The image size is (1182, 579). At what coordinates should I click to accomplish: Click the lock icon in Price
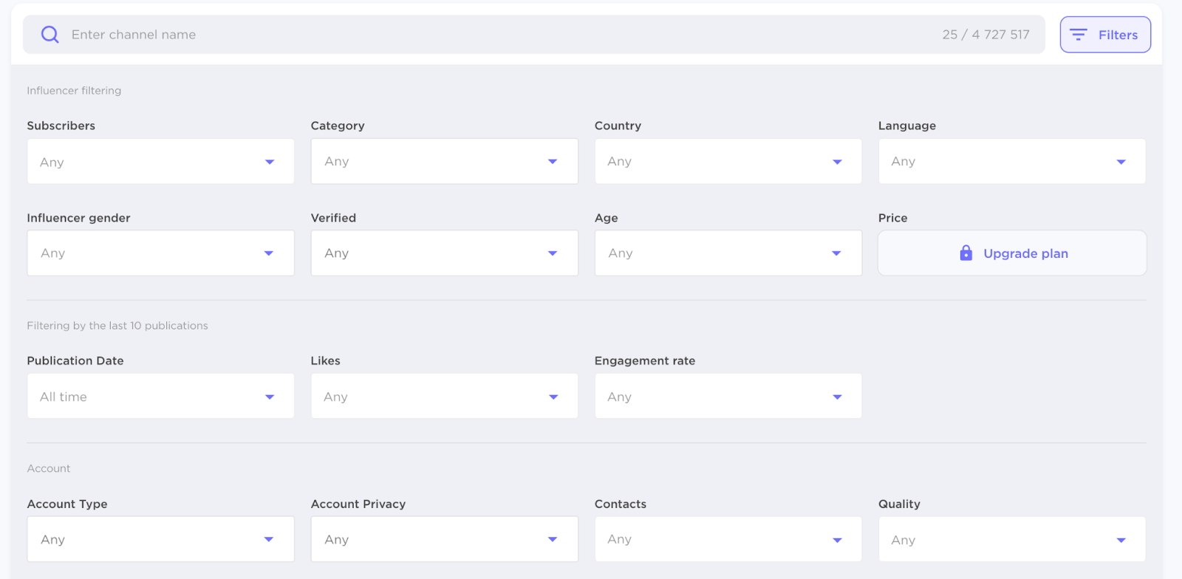[966, 253]
